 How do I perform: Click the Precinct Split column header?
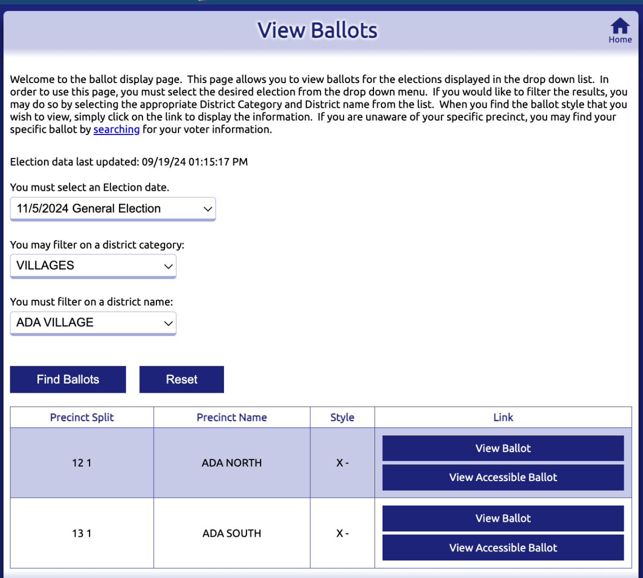82,417
